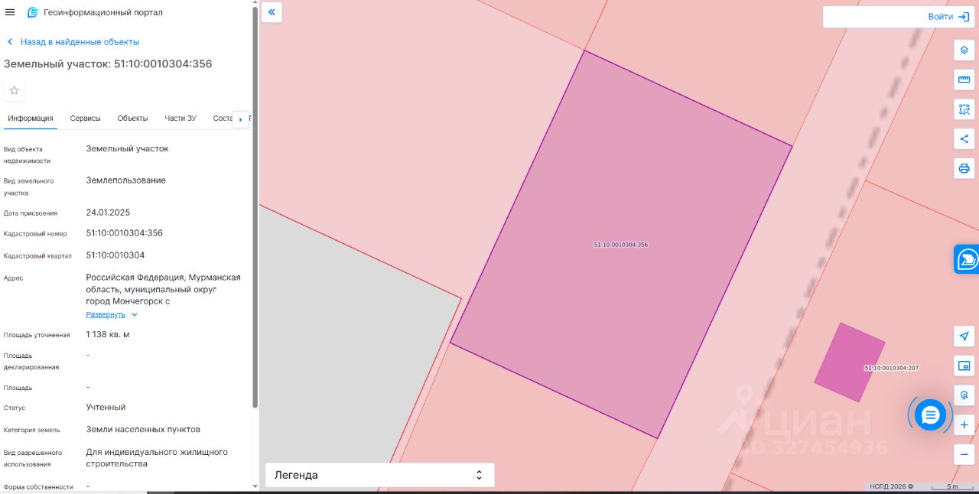Click the date value 24.01.2025
979x494 pixels.
(108, 213)
